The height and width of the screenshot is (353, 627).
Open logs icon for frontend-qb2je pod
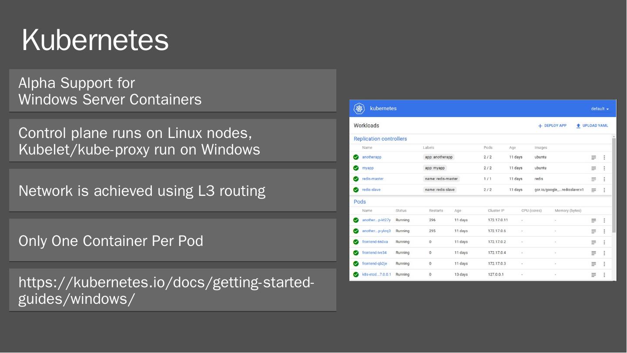[x=593, y=264]
